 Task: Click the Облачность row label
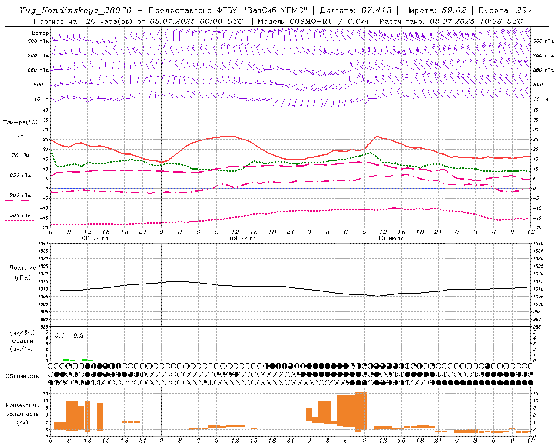[22, 376]
